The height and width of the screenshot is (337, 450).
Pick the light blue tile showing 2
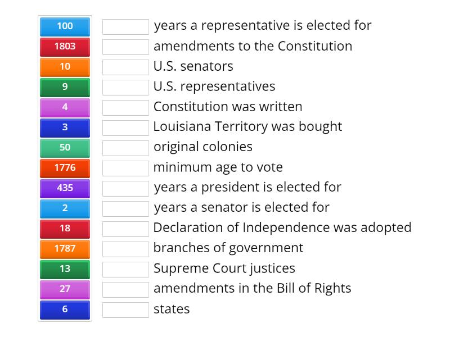(x=65, y=208)
